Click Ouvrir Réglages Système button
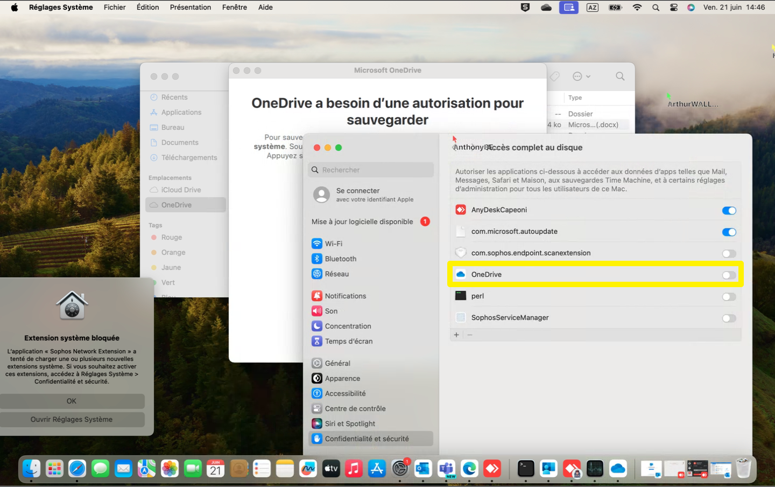The width and height of the screenshot is (775, 487). 72,419
